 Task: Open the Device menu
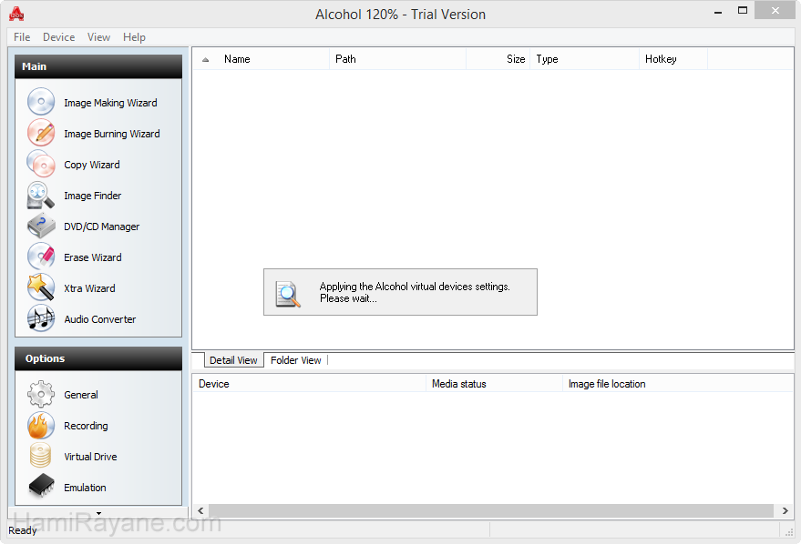click(58, 37)
